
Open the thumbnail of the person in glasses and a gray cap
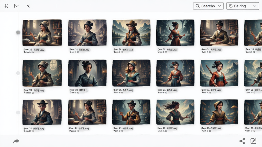(x=42, y=73)
